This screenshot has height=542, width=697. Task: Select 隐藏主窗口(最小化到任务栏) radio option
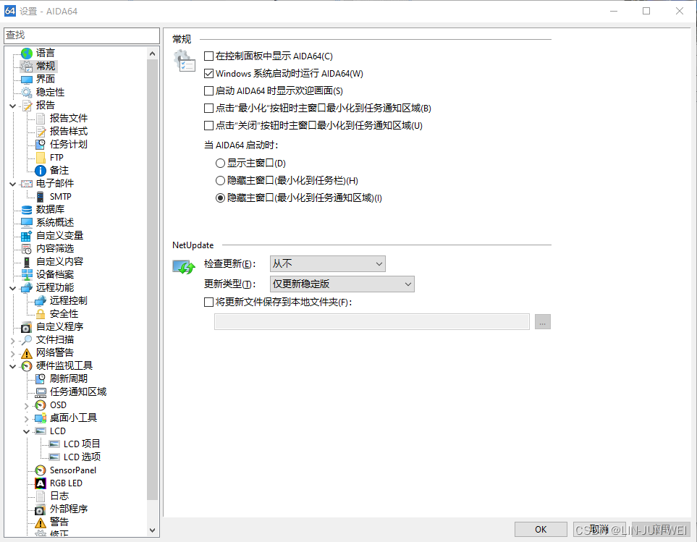[x=220, y=181]
